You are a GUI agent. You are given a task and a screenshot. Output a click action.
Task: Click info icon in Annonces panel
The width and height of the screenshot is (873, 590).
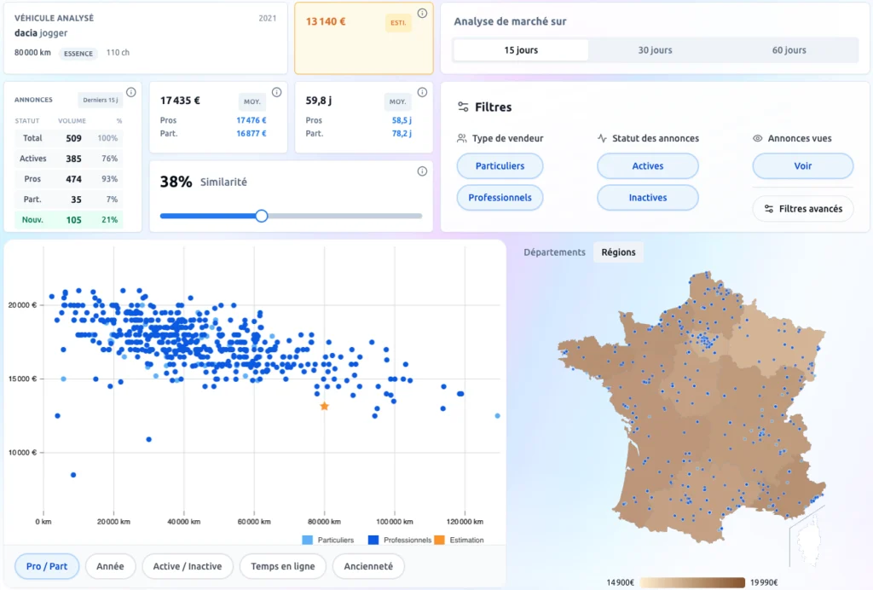click(x=131, y=92)
